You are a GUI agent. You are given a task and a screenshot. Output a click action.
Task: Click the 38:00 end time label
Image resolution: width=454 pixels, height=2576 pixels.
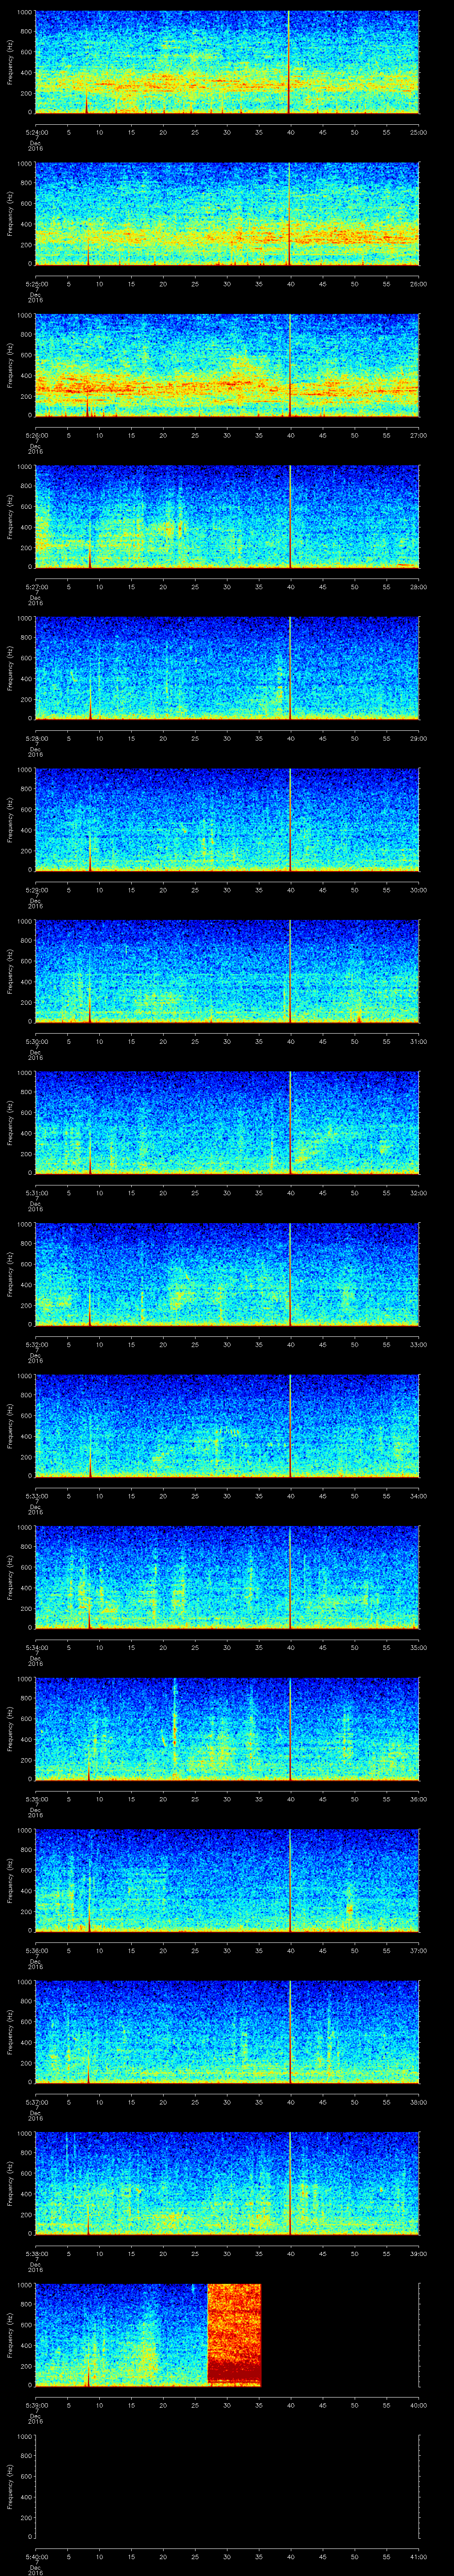click(x=419, y=2102)
